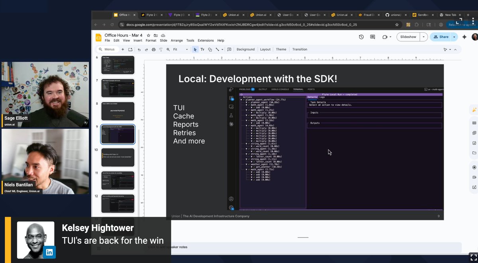Click the Menus search box
Viewport: 478px width, 263px height.
click(x=108, y=49)
